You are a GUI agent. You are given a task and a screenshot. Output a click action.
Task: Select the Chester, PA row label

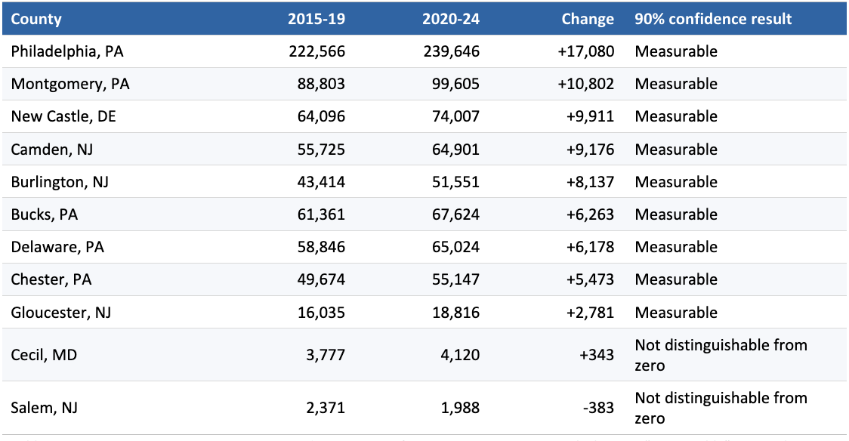(51, 279)
